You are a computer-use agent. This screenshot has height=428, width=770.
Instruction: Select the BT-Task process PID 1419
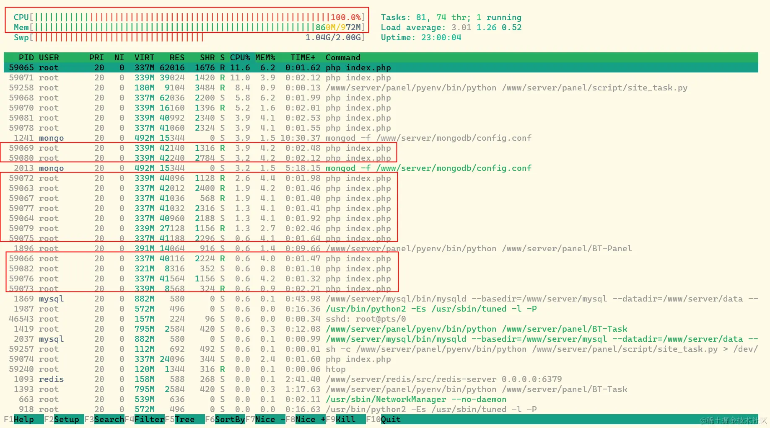click(x=381, y=329)
